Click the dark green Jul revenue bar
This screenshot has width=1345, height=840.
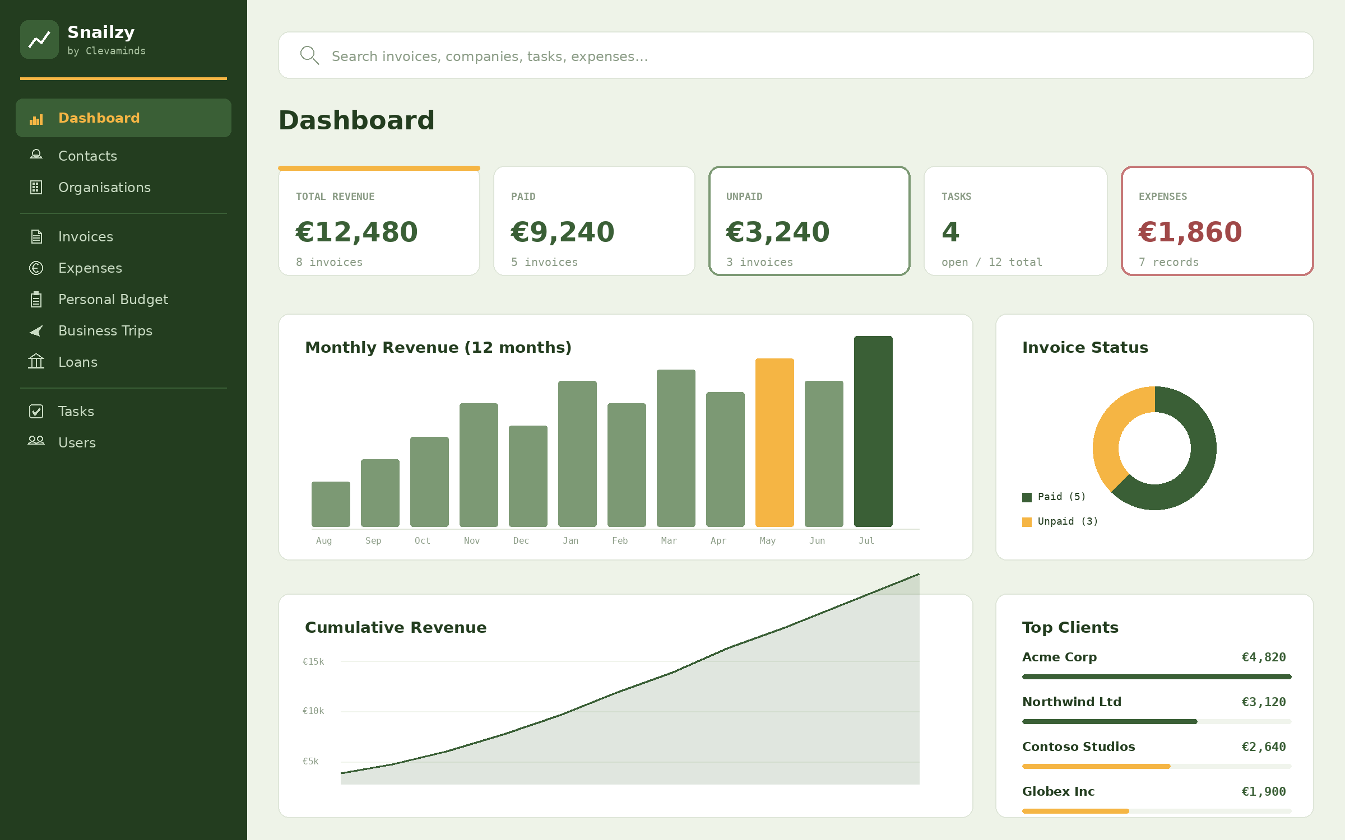[873, 431]
